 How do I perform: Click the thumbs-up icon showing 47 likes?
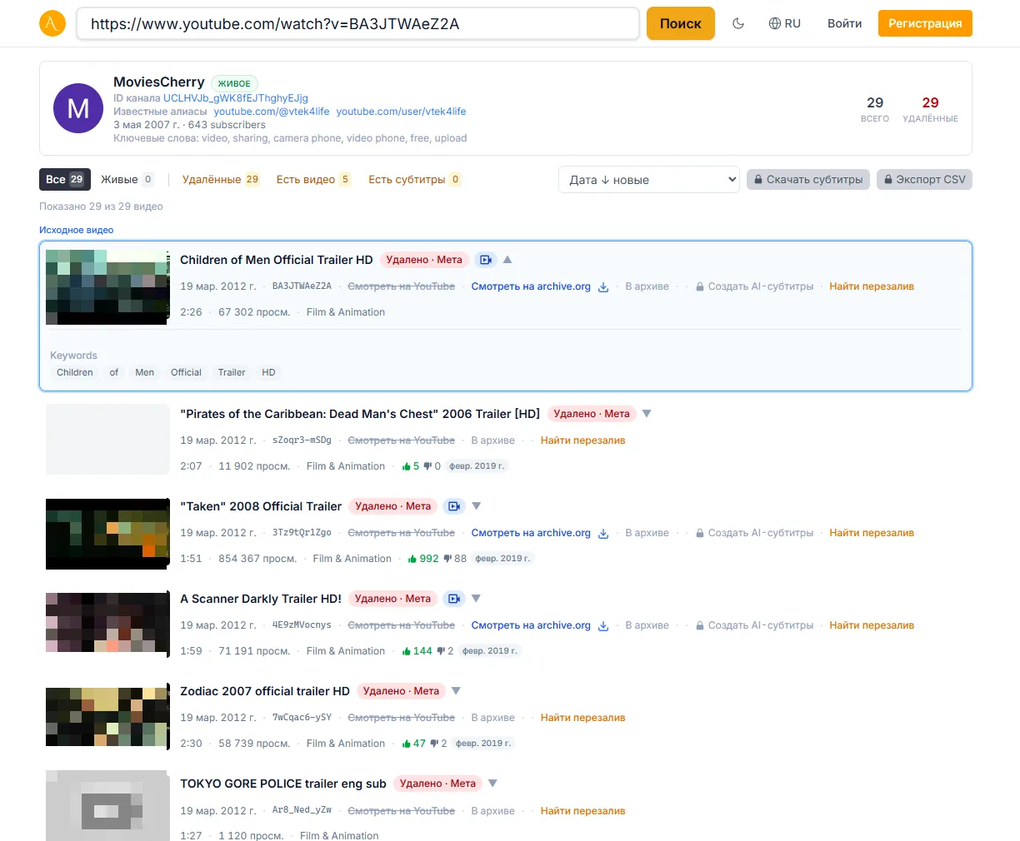[x=407, y=744]
